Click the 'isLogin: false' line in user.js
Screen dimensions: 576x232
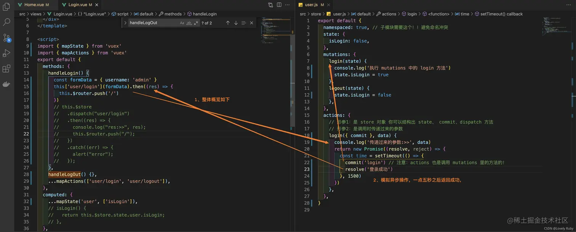[349, 41]
